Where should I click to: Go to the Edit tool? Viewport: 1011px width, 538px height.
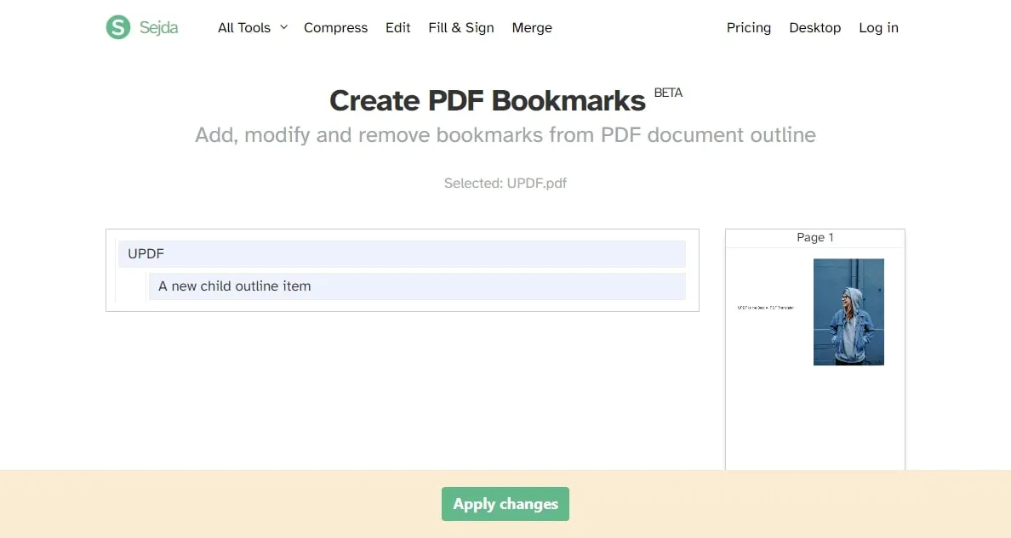[x=397, y=28]
